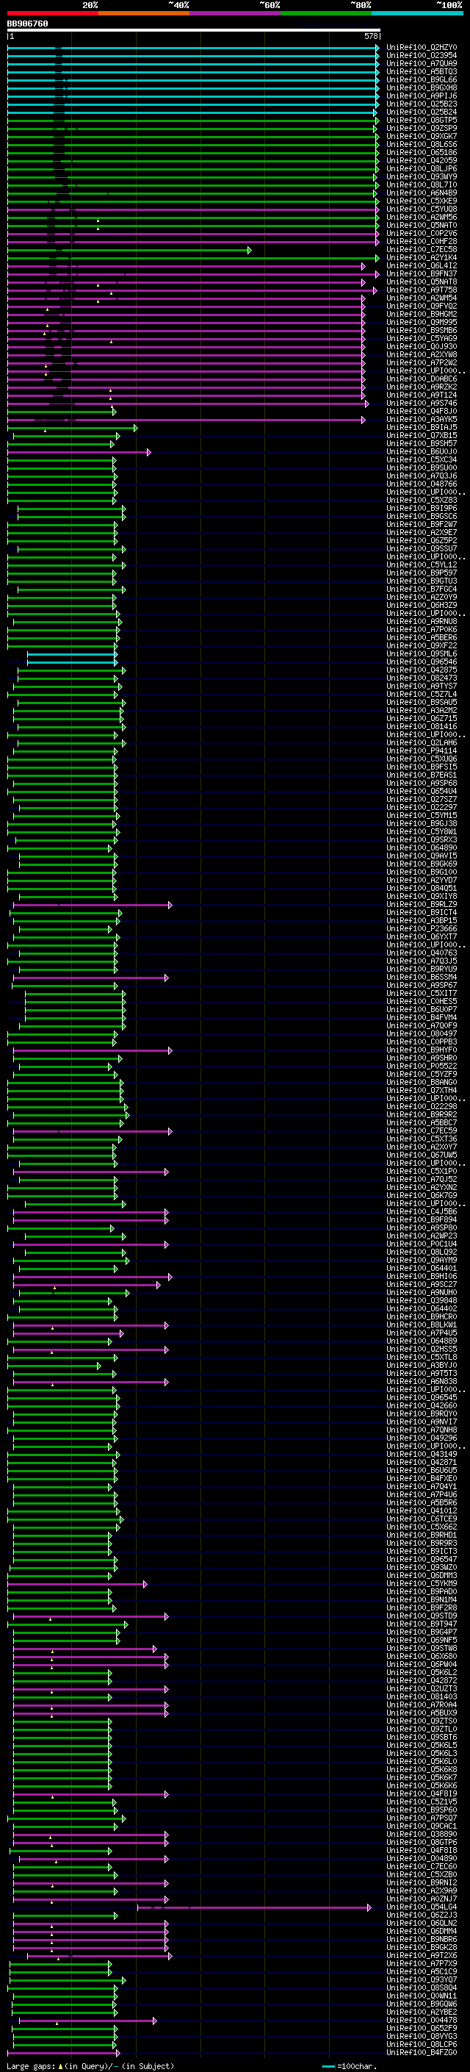Select the UniRef100_Q93YQ7 label
Screen dimensions: 470x2072
(422, 1979)
